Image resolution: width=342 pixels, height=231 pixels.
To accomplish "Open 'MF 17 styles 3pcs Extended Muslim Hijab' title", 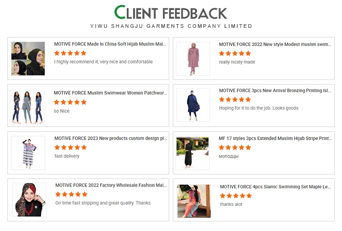I will [275, 138].
